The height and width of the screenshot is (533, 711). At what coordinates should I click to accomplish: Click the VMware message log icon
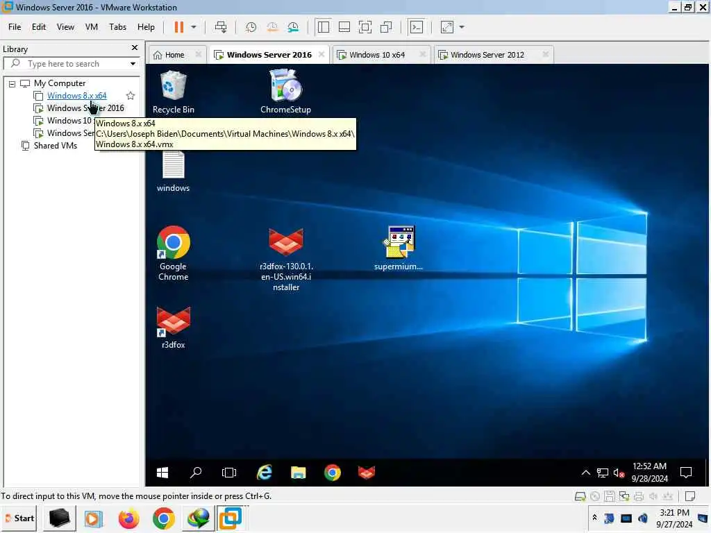(690, 496)
